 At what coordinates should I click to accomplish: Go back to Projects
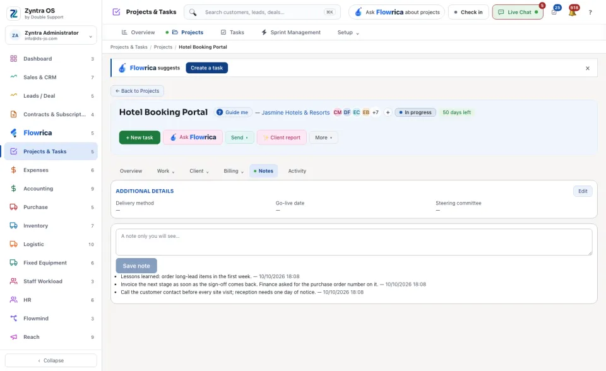click(137, 91)
